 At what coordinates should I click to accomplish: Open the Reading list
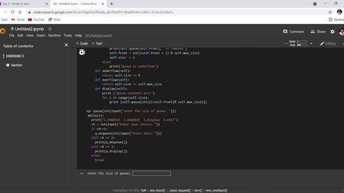click(x=336, y=20)
